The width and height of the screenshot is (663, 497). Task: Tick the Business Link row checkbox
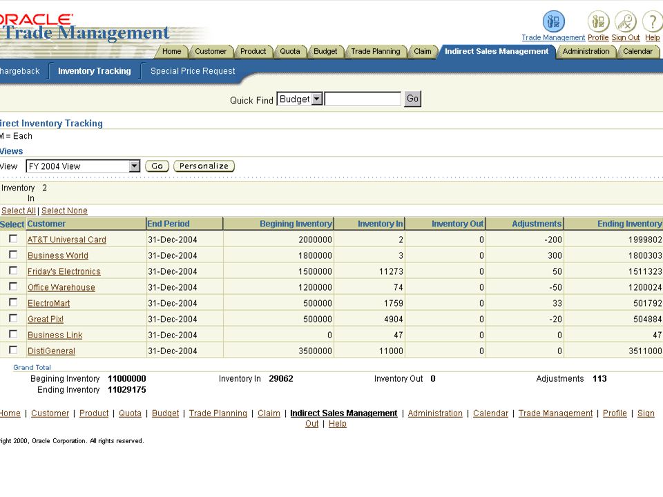[14, 334]
